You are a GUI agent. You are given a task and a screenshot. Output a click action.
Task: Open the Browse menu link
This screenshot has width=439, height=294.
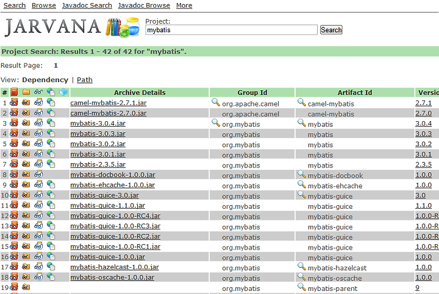(44, 5)
